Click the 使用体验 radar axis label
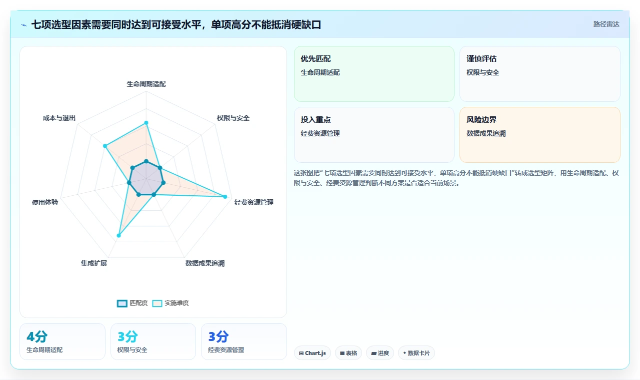 (x=45, y=202)
